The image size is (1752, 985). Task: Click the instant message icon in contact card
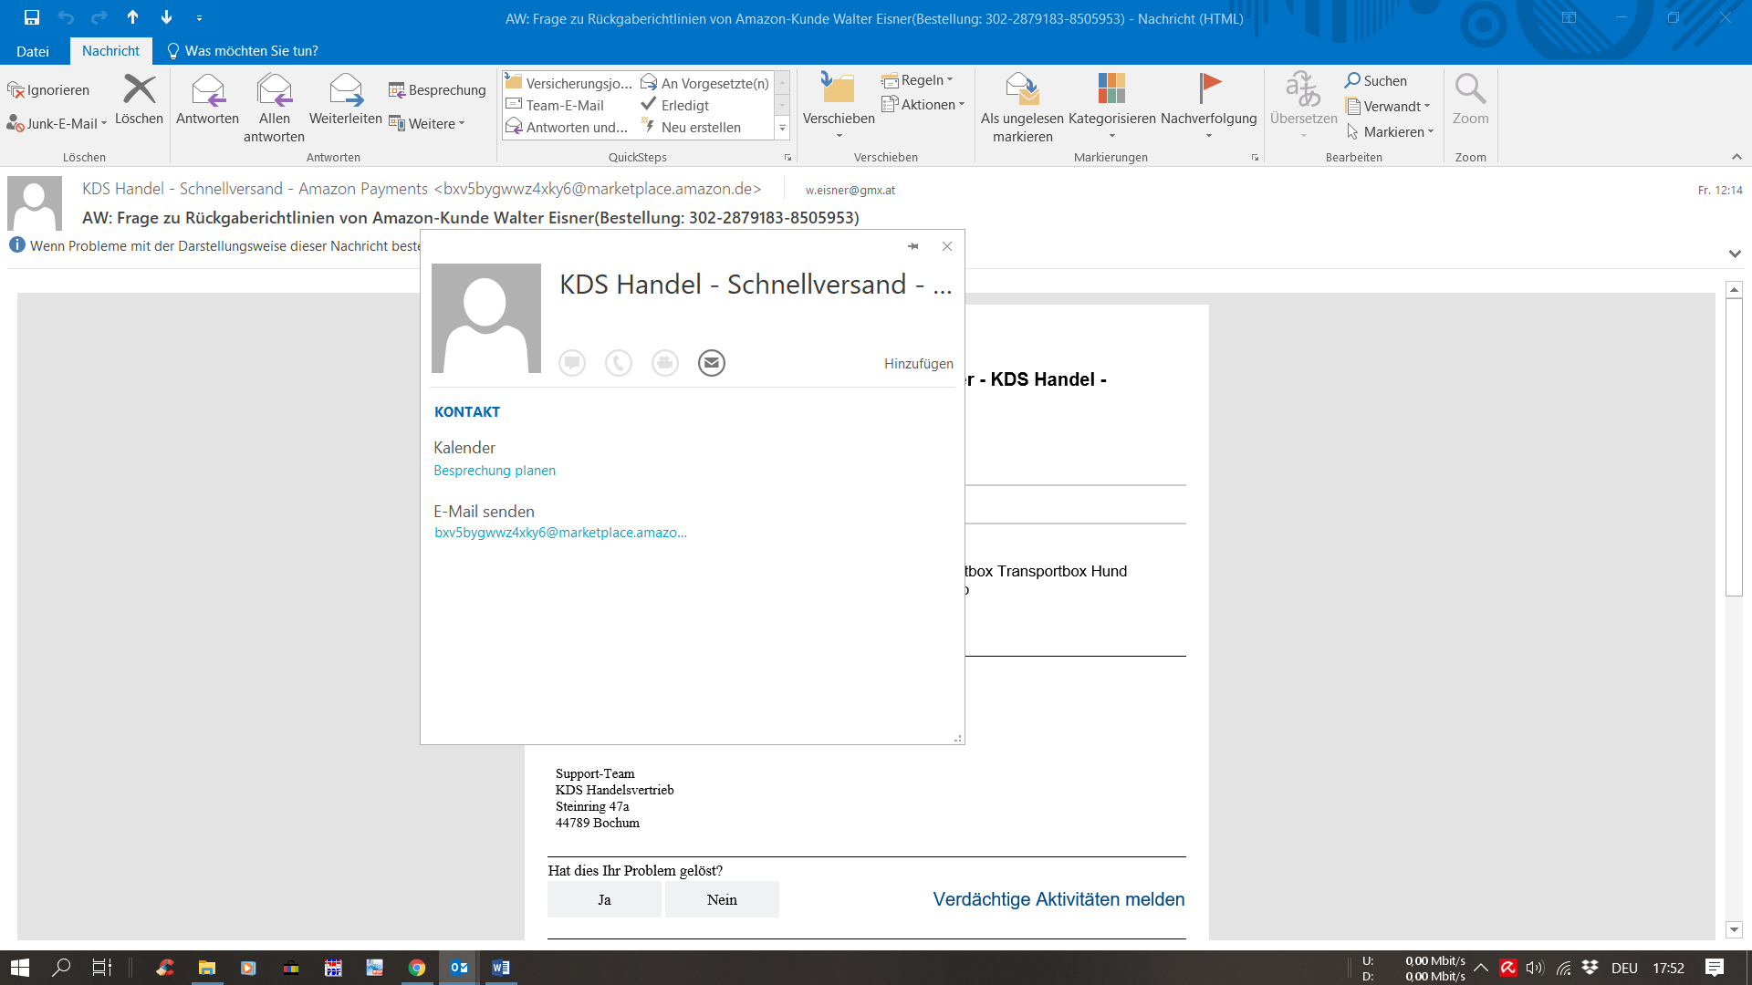(x=572, y=363)
